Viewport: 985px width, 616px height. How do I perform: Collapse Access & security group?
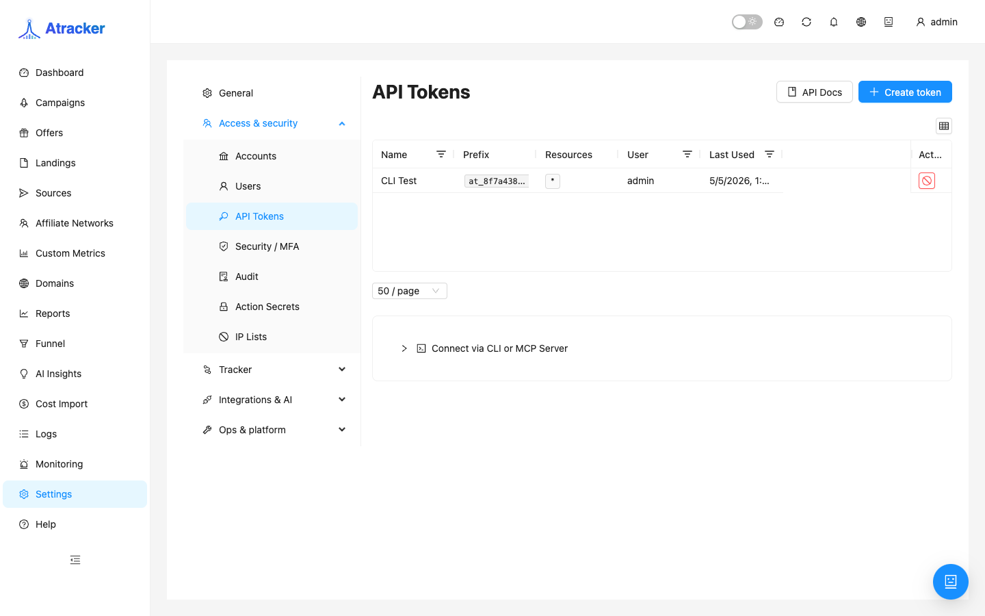coord(272,123)
